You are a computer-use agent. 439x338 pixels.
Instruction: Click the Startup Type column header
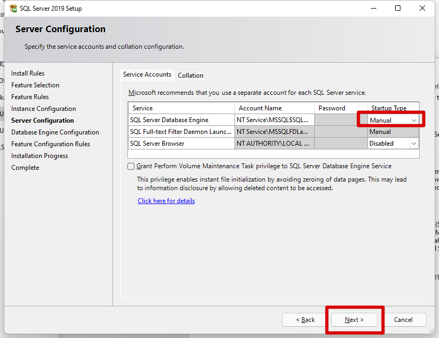[393, 108]
